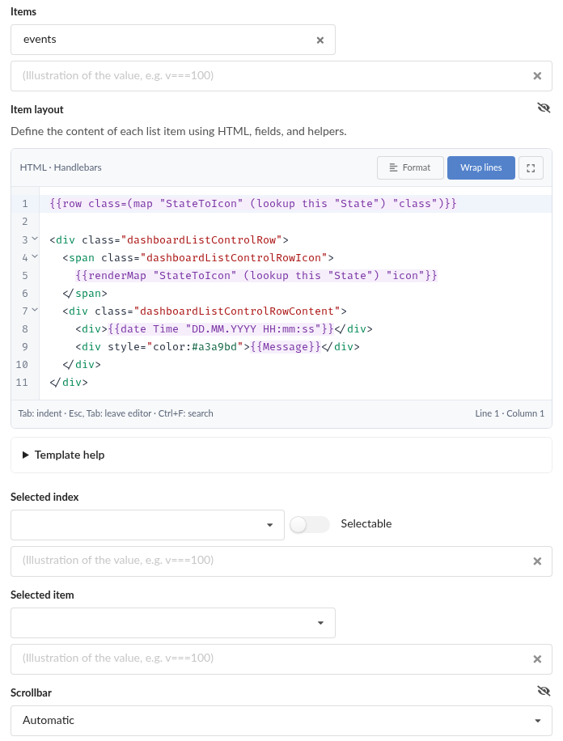The height and width of the screenshot is (741, 563).
Task: Click the date Time format code line
Action: [223, 329]
